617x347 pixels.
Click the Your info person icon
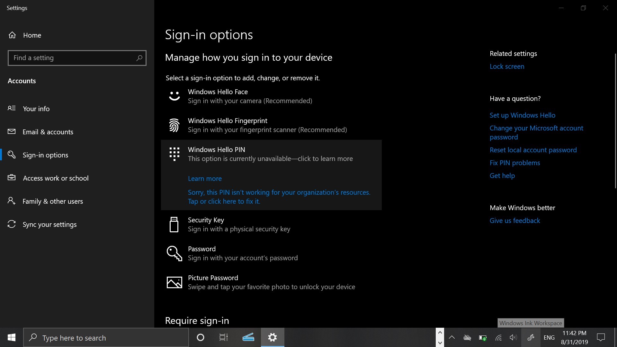click(x=12, y=108)
